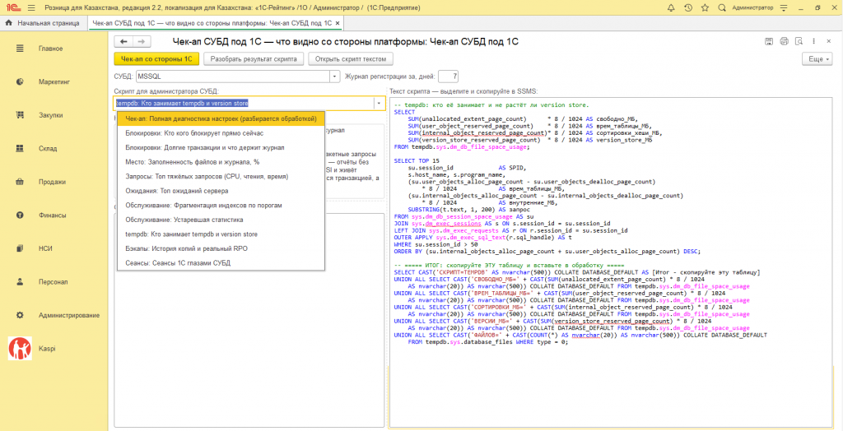Choose Чек-ап: Полная диагностика настроек option

pos(221,118)
